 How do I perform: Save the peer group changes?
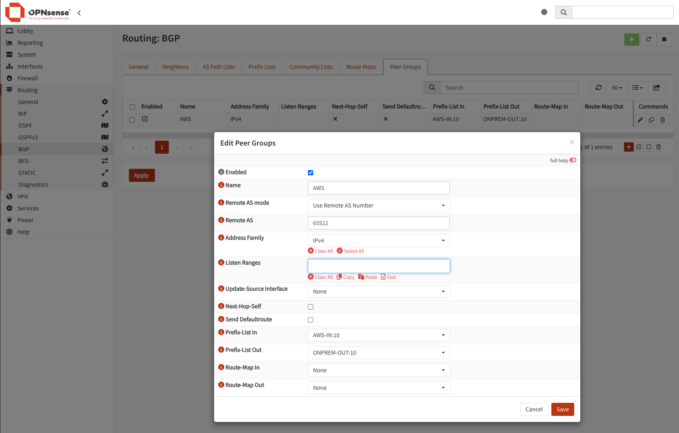[x=563, y=409]
